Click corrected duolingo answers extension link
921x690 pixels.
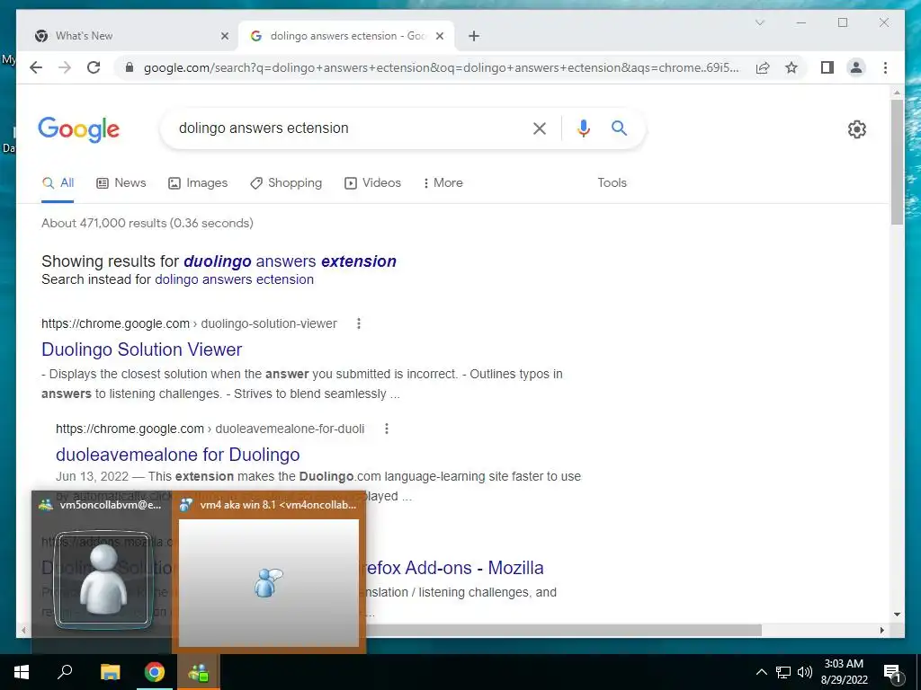pos(290,261)
